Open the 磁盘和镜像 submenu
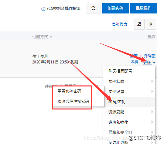Image resolution: width=164 pixels, height=144 pixels. [129, 122]
